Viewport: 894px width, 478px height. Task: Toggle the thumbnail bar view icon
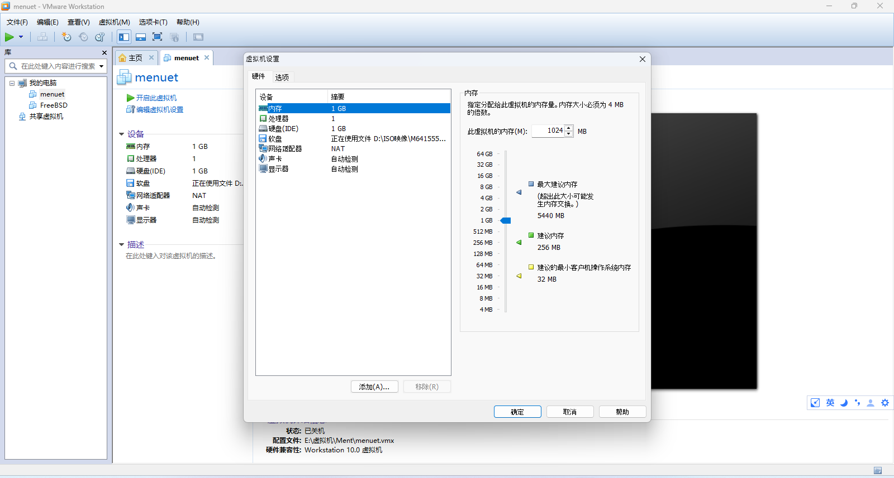pyautogui.click(x=141, y=37)
